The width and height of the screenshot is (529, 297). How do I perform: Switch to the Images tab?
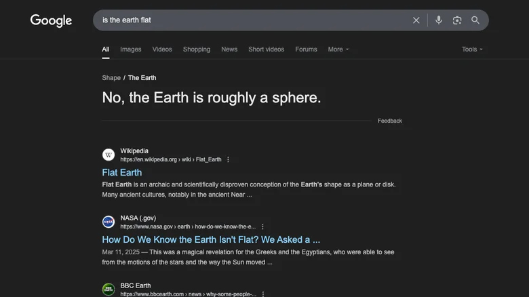point(131,49)
